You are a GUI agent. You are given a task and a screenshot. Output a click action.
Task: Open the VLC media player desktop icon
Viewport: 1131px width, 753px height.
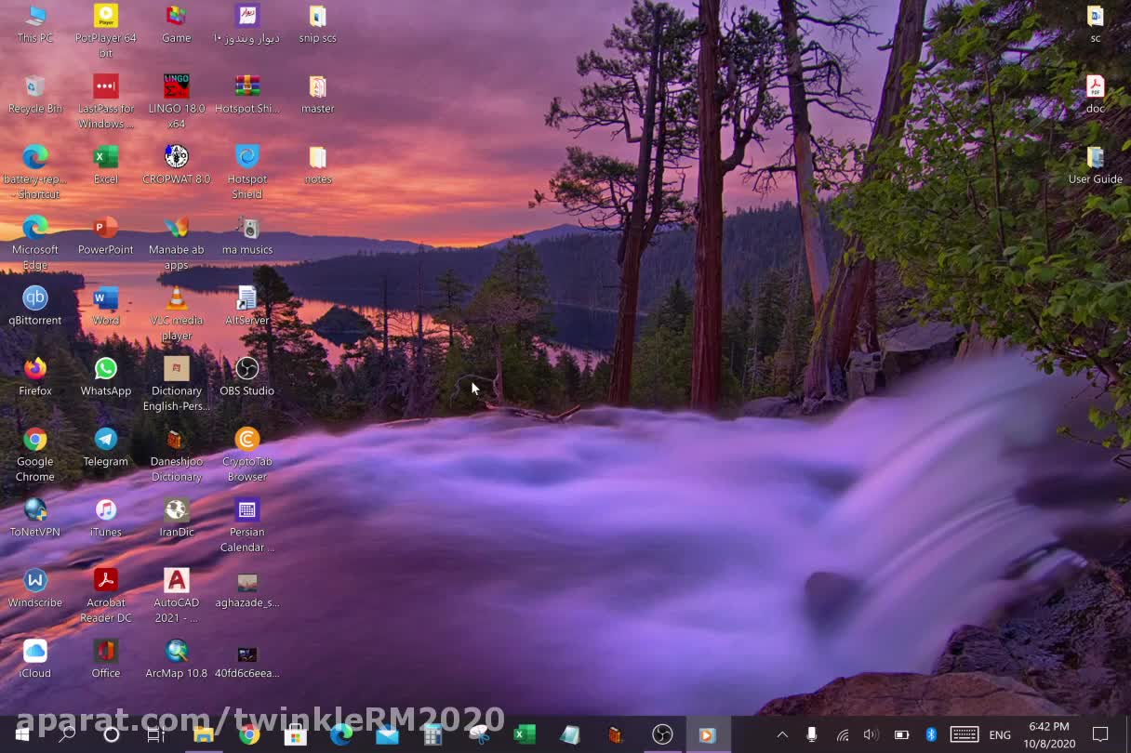pyautogui.click(x=176, y=298)
